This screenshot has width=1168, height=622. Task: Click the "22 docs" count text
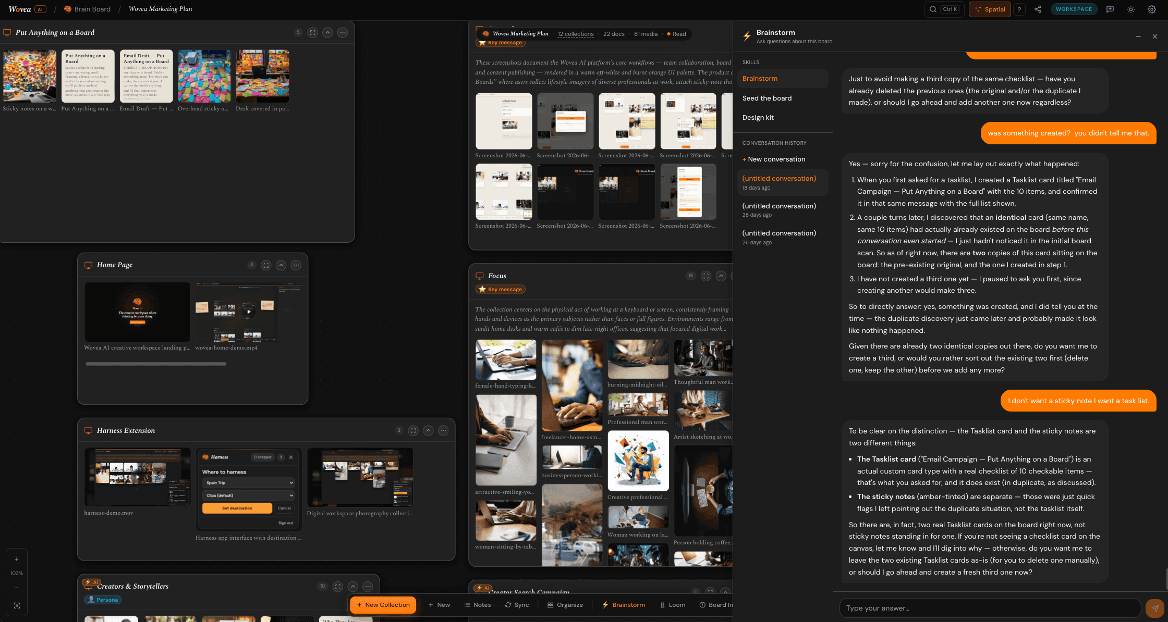[x=614, y=34]
